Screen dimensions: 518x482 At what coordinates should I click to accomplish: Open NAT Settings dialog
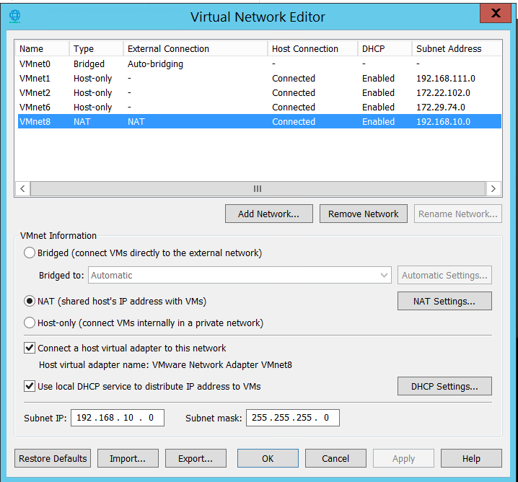tap(444, 301)
